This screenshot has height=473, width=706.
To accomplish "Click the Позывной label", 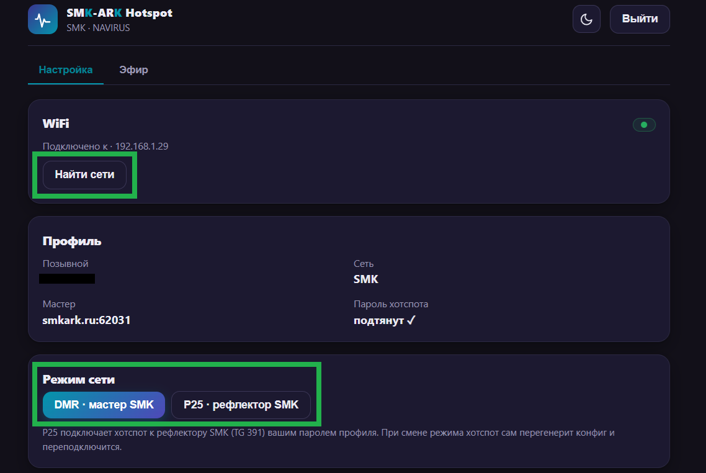I will point(65,264).
